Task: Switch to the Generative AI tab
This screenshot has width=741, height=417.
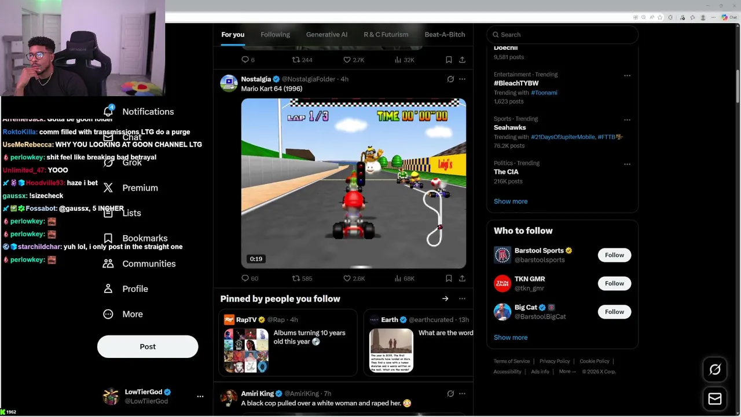Action: point(327,35)
